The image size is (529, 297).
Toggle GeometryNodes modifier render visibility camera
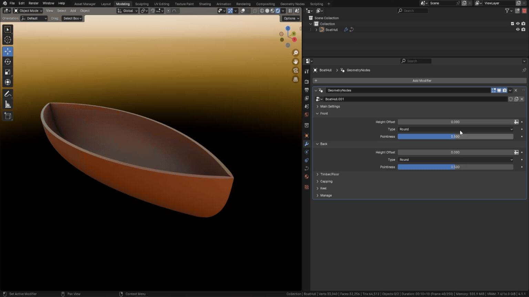(505, 90)
